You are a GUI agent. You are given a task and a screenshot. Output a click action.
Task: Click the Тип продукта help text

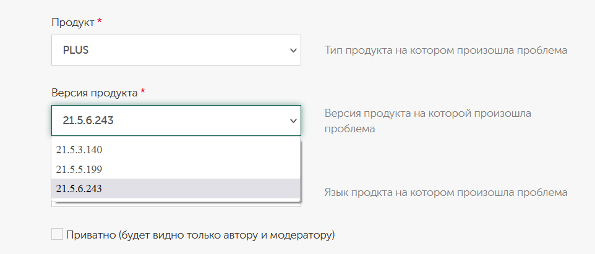pos(446,51)
